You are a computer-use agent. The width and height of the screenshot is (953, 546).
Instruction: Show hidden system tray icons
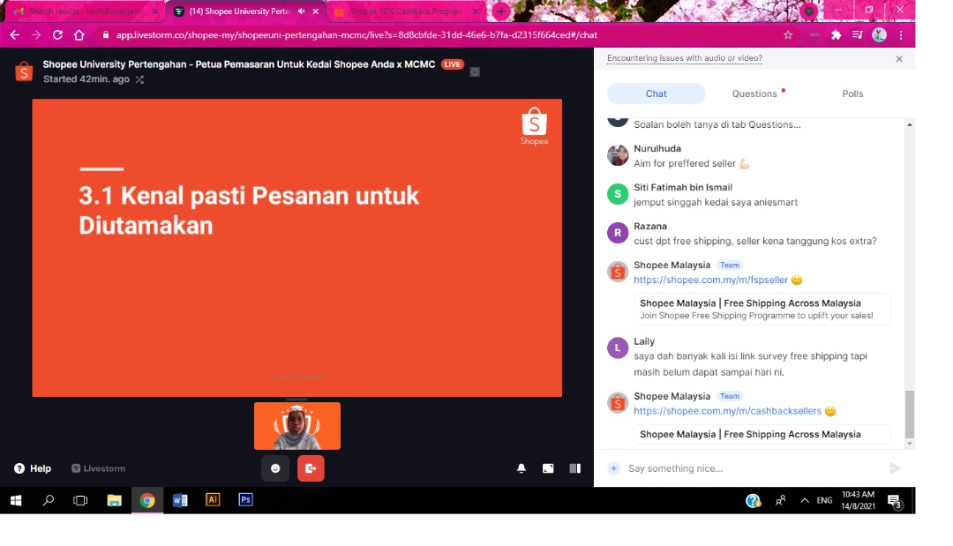pyautogui.click(x=804, y=500)
